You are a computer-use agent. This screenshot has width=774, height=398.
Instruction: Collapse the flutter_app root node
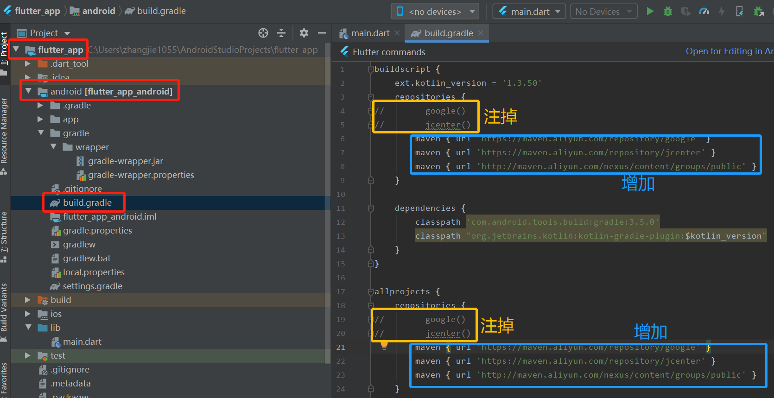tap(16, 49)
